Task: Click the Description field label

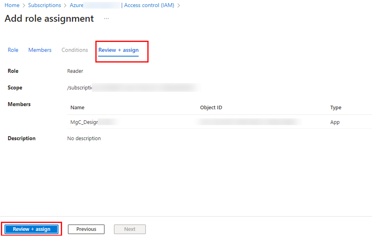Action: point(22,138)
